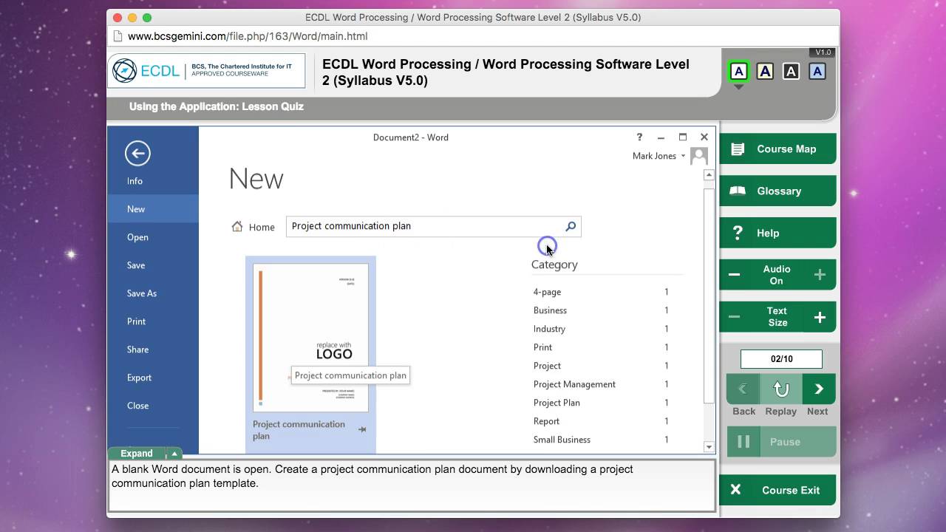Toggle Audio On setting

click(777, 275)
